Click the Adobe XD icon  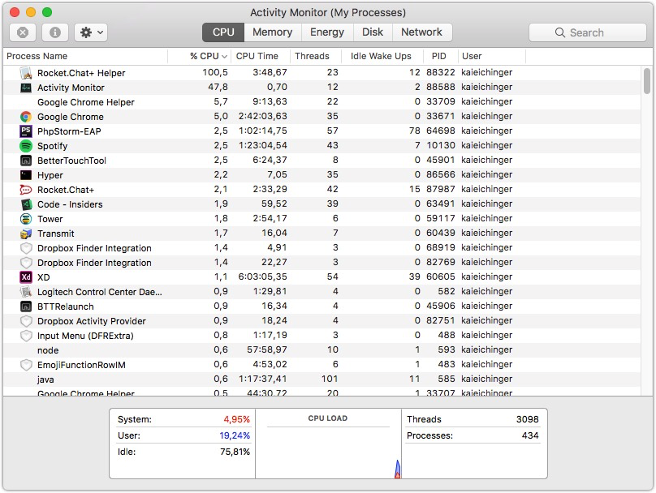26,277
